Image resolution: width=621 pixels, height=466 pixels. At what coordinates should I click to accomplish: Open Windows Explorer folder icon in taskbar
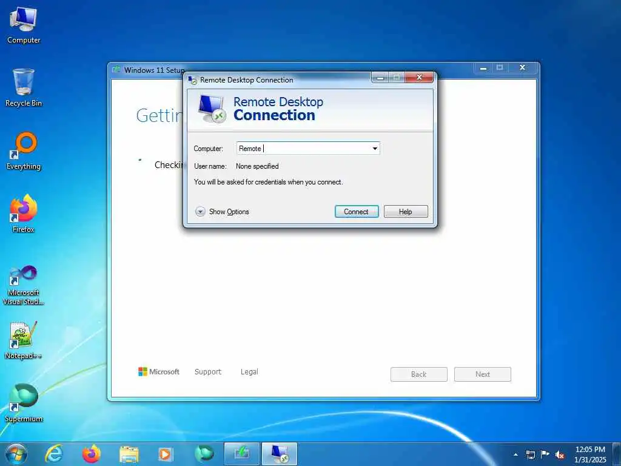[129, 454]
